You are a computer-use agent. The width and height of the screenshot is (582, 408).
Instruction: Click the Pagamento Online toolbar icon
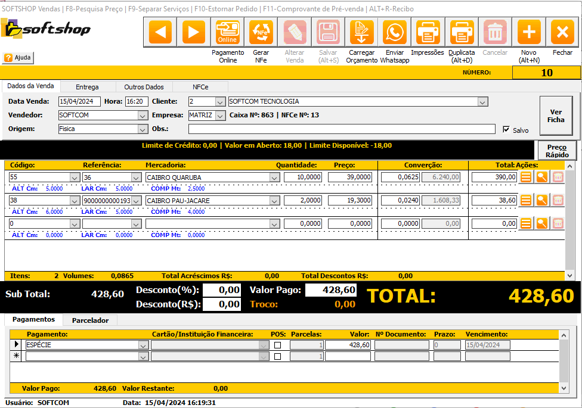(x=227, y=32)
